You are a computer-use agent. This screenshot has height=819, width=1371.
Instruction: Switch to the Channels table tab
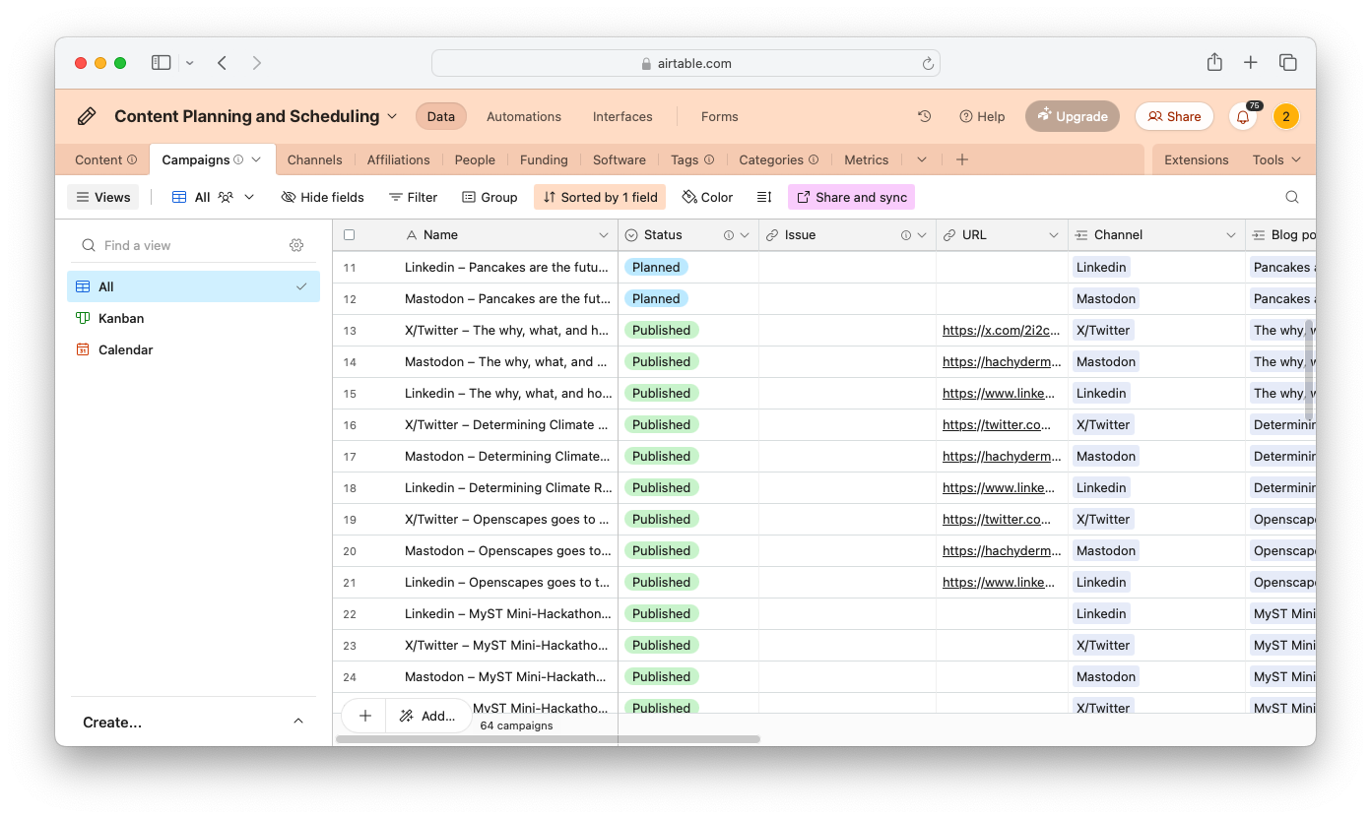click(314, 159)
